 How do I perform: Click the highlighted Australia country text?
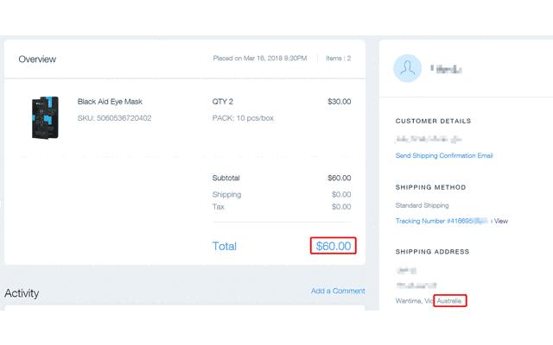[x=450, y=301]
